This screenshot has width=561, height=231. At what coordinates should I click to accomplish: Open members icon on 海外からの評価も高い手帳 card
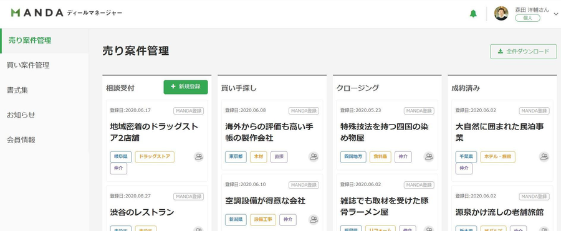tap(314, 157)
